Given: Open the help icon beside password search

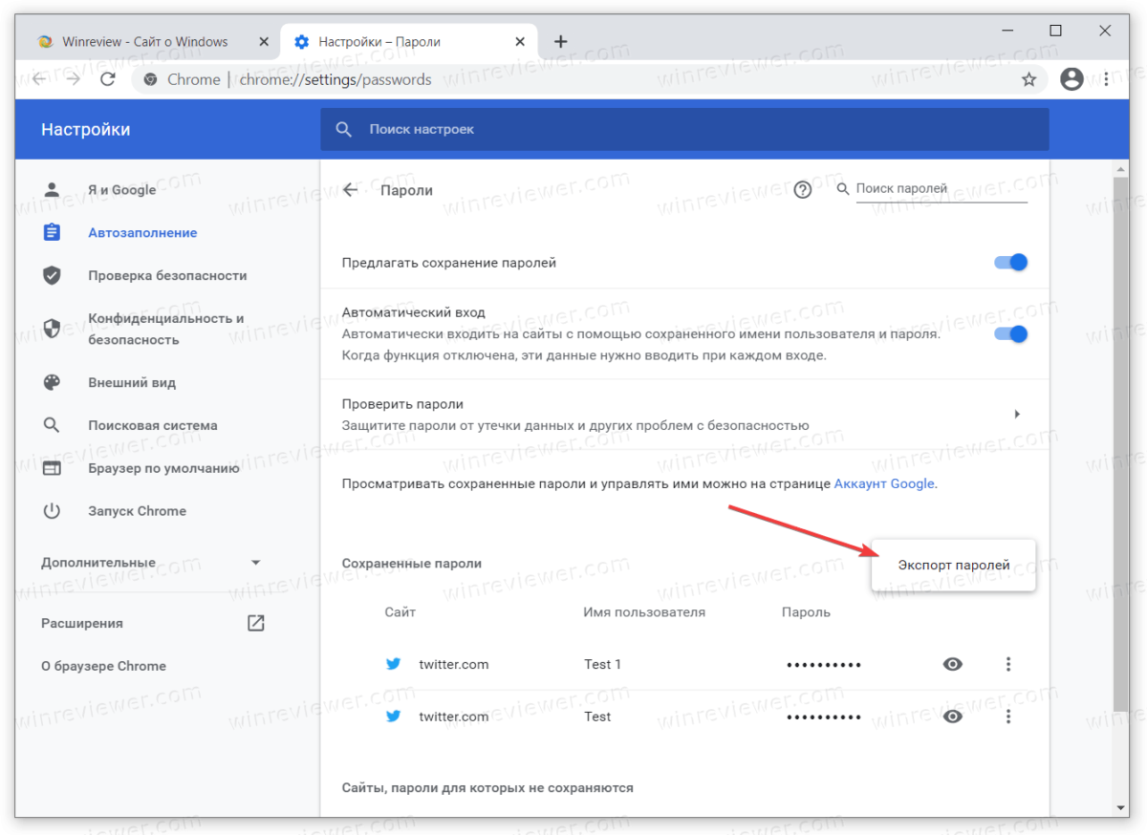Looking at the screenshot, I should [803, 190].
